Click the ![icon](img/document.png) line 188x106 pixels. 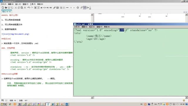pyautogui.click(x=15, y=34)
